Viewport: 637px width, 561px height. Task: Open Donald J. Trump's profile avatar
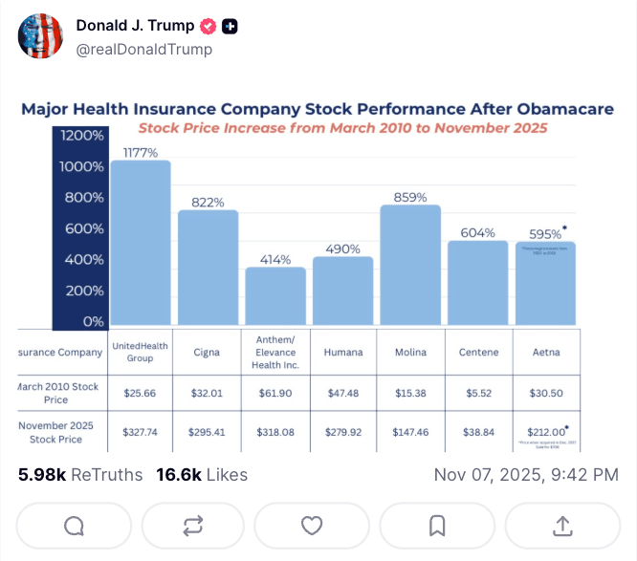[39, 36]
